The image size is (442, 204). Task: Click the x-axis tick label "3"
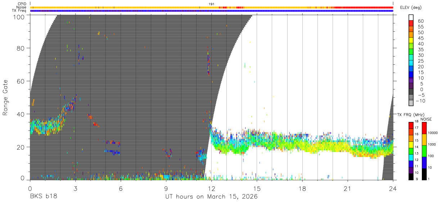point(75,189)
